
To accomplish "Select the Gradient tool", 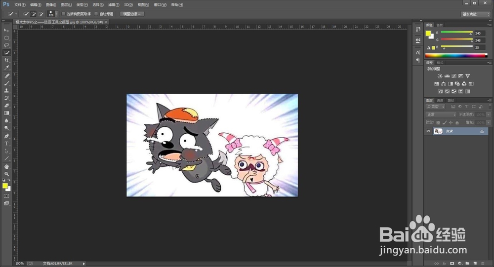I will click(x=6, y=113).
